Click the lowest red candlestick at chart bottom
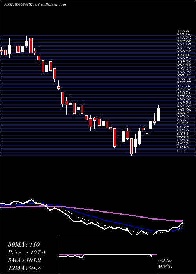Image resolution: width=196 pixels, height=274 pixels. 131,146
